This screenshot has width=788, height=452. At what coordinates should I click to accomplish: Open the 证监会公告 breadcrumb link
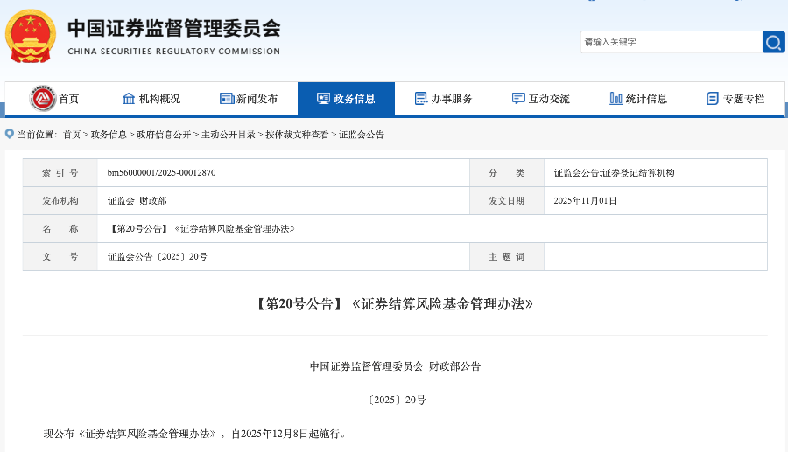pyautogui.click(x=362, y=135)
